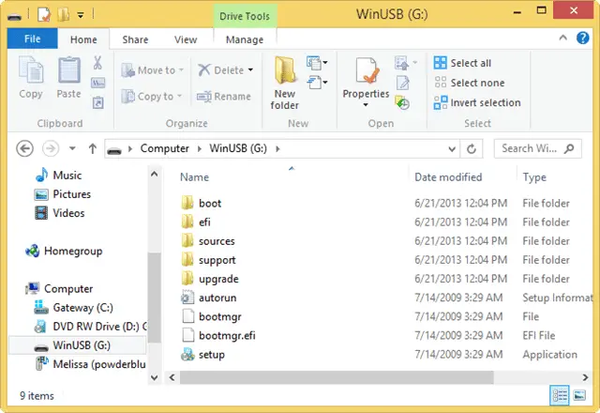This screenshot has height=413, width=600.
Task: Click the Copy path icon
Action: point(97,83)
